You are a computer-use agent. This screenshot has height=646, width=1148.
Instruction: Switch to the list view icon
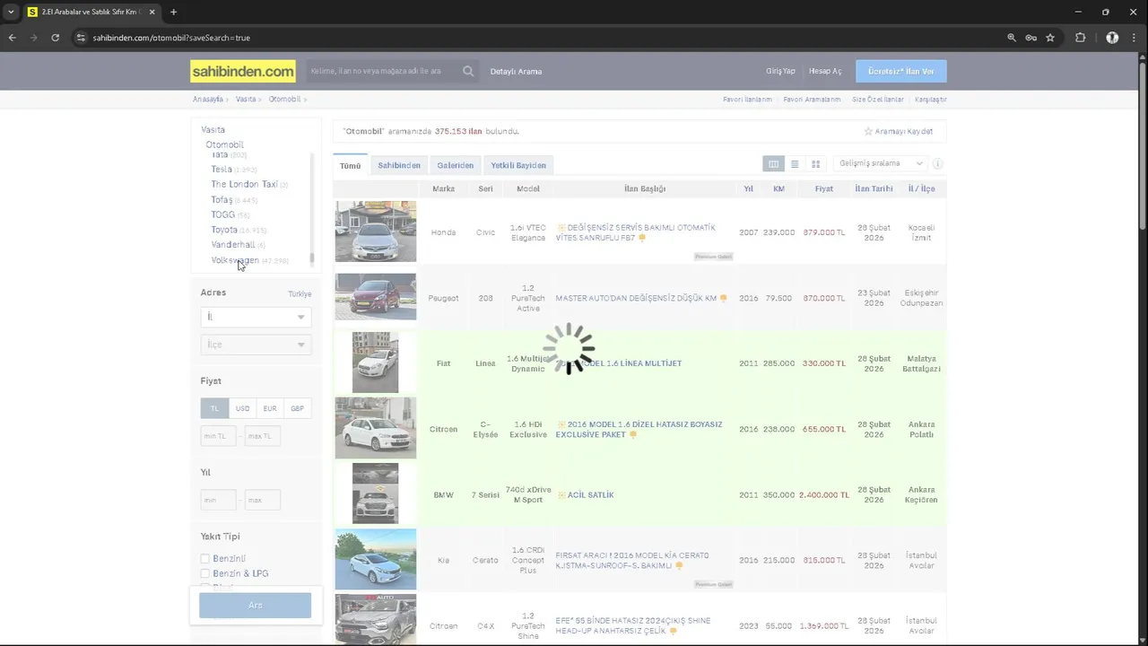point(795,164)
